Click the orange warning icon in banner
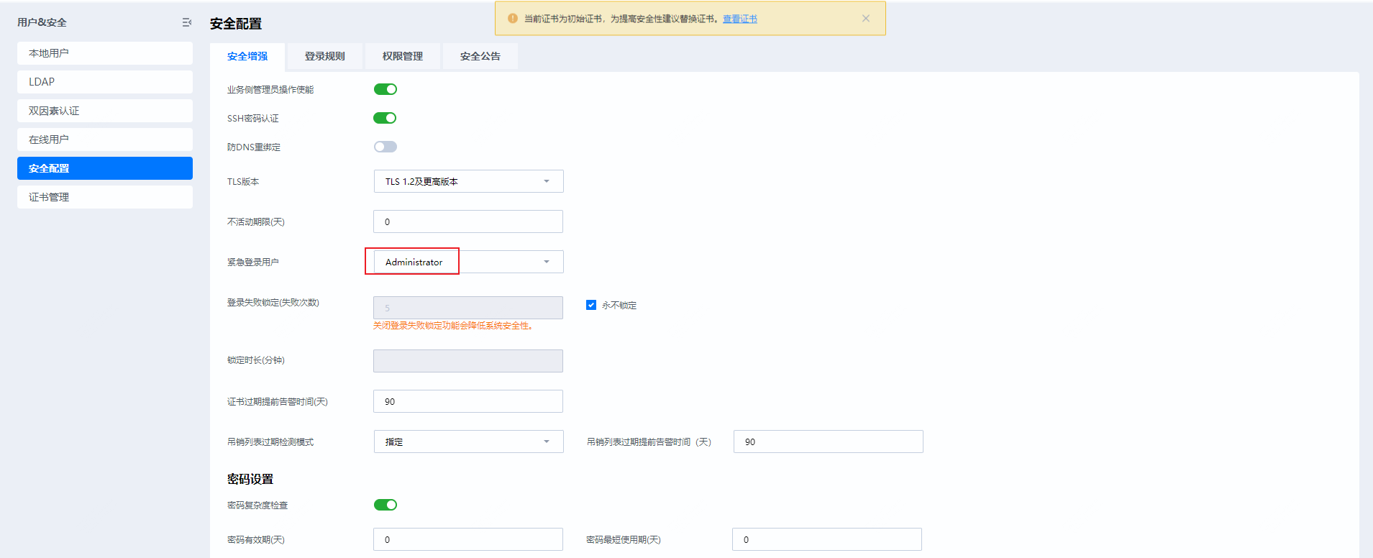This screenshot has height=558, width=1373. pos(513,19)
